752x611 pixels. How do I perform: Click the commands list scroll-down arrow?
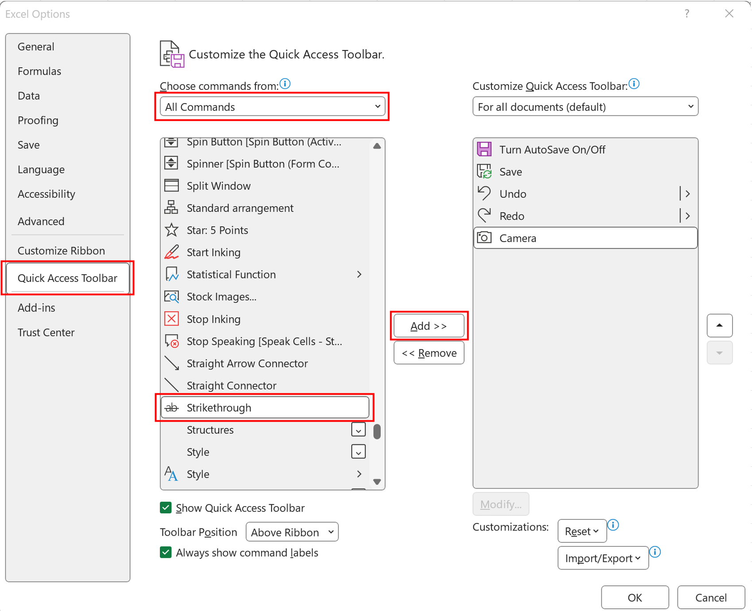(377, 481)
